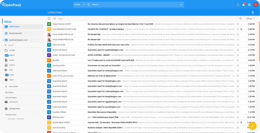This screenshot has height=133, width=260.
Task: Click Claude-Marie CARON avatar C
Action: point(49,123)
